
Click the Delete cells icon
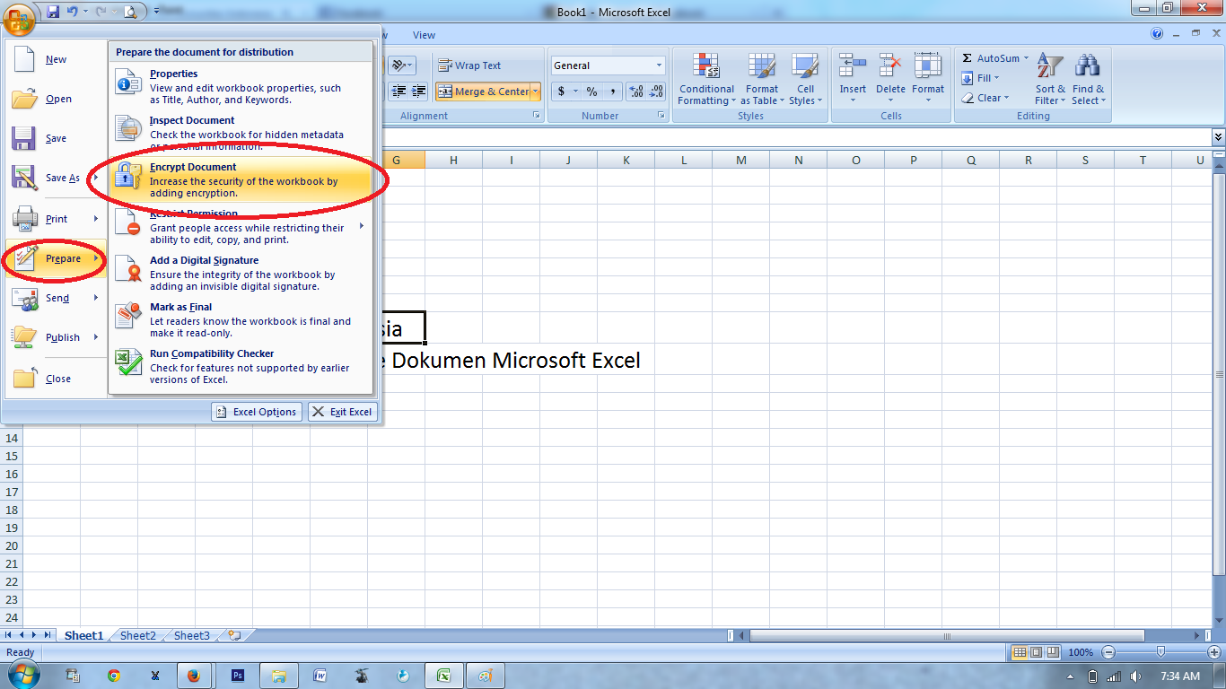[890, 67]
